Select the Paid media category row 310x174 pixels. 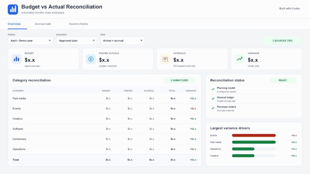(105, 99)
